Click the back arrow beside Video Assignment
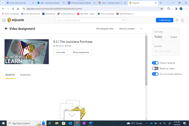 6,29
